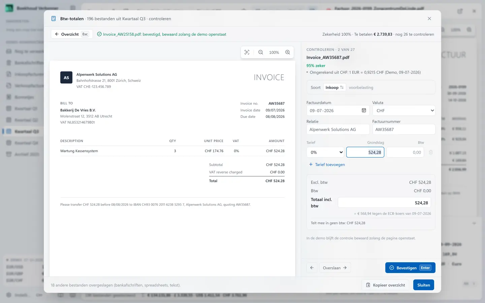The image size is (485, 303).
Task: Confirm with the Bevestigen button
Action: point(410,268)
